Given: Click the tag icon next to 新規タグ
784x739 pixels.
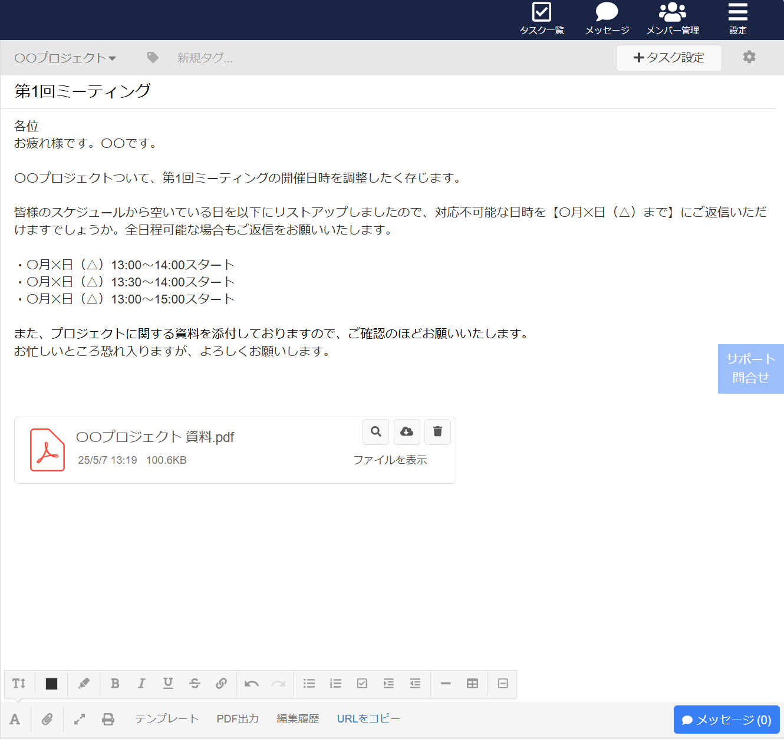Looking at the screenshot, I should click(x=153, y=57).
